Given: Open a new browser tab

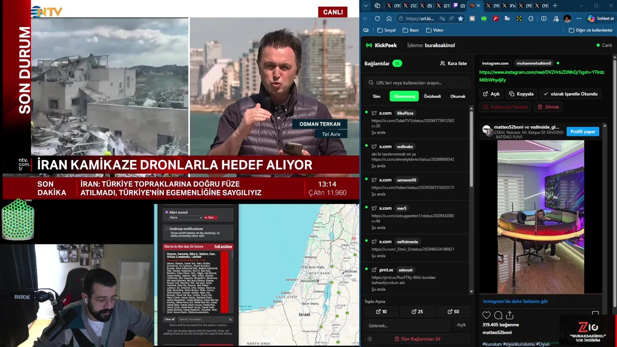Looking at the screenshot, I should [555, 6].
